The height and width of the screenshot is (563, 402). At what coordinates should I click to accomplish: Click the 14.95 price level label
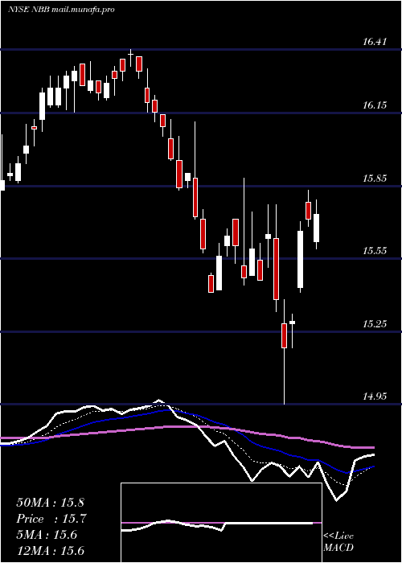pos(375,397)
